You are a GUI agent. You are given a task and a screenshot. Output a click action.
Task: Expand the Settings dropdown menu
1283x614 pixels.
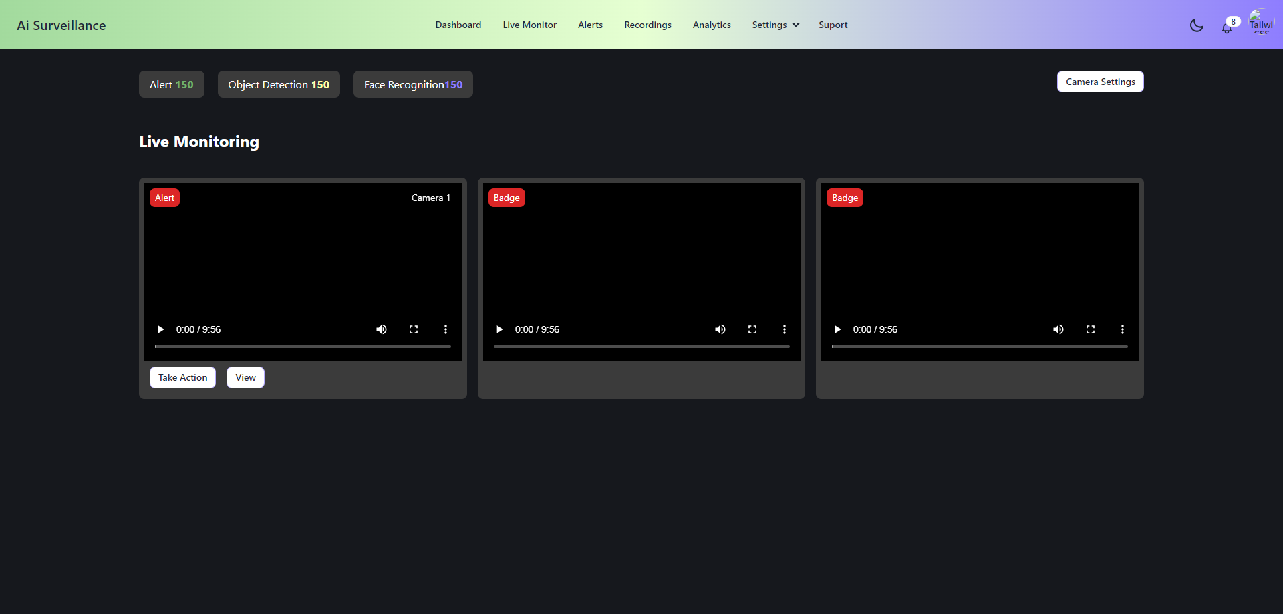776,25
